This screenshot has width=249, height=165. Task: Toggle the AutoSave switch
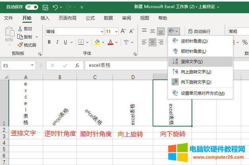32,7
